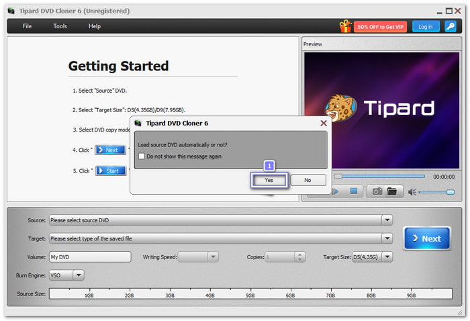Viewport: 470px width, 321px height.
Task: Click No in the load DVD dialog
Action: tap(308, 180)
